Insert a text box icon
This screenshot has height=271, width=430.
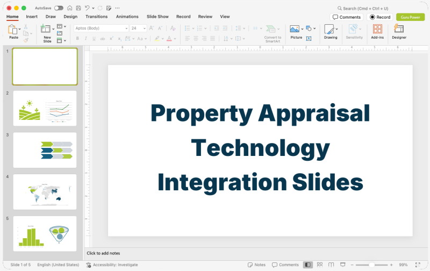[309, 38]
